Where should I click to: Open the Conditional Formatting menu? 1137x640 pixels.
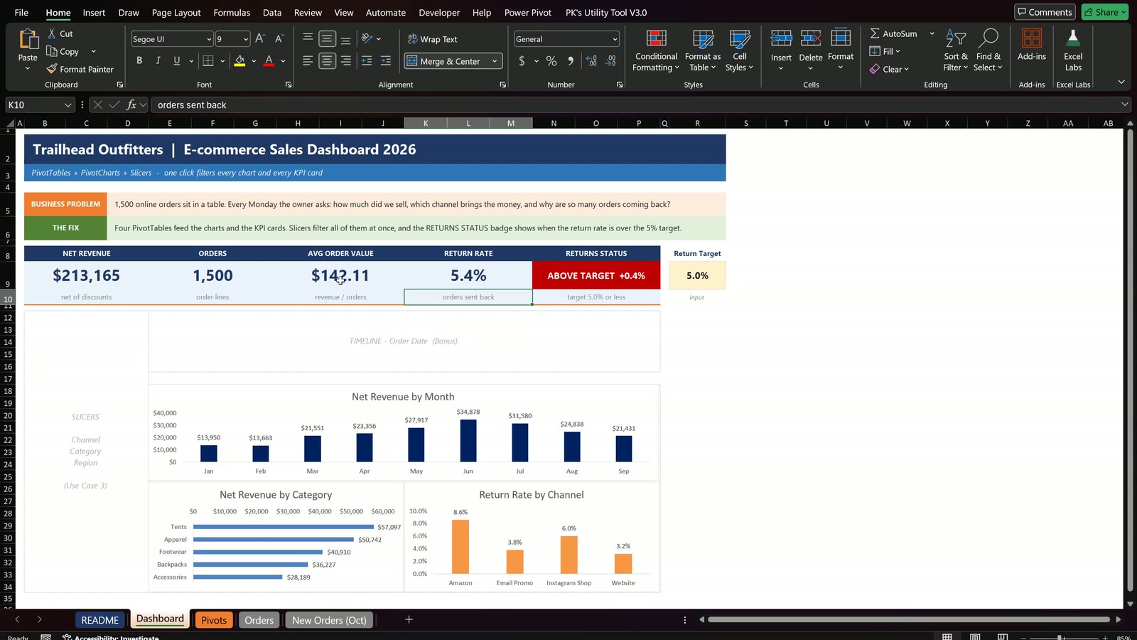(x=656, y=50)
